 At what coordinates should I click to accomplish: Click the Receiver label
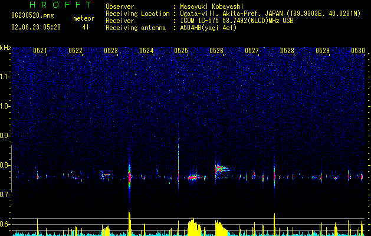[x=120, y=21]
